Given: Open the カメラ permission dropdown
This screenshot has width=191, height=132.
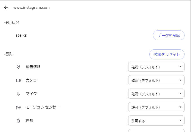Looking at the screenshot, I should click(156, 80).
